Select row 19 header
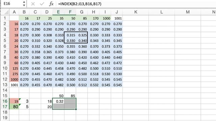 click(5, 118)
